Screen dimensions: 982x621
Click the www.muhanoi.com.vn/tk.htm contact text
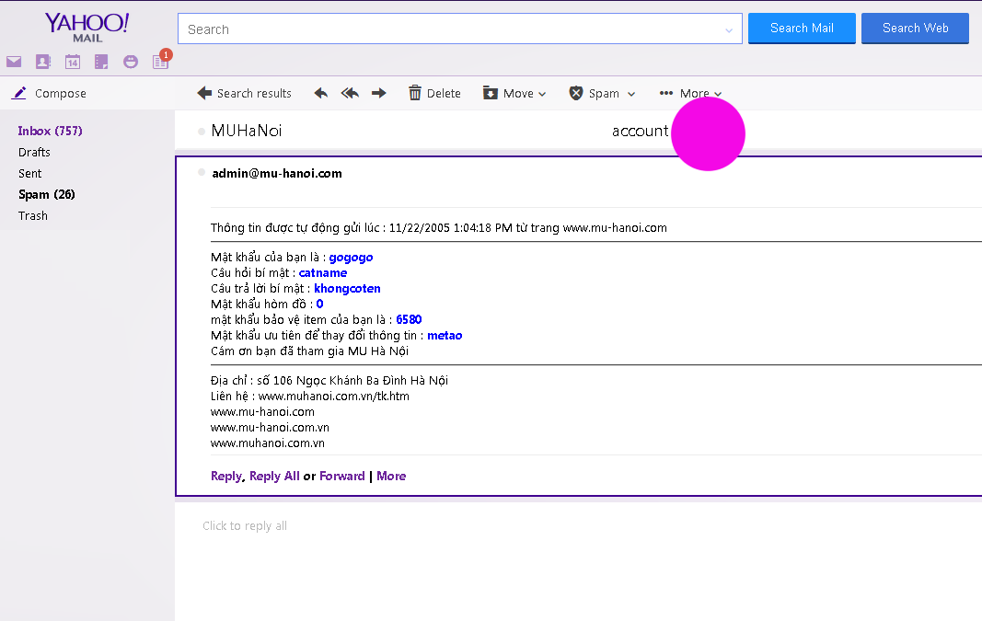[x=334, y=397]
